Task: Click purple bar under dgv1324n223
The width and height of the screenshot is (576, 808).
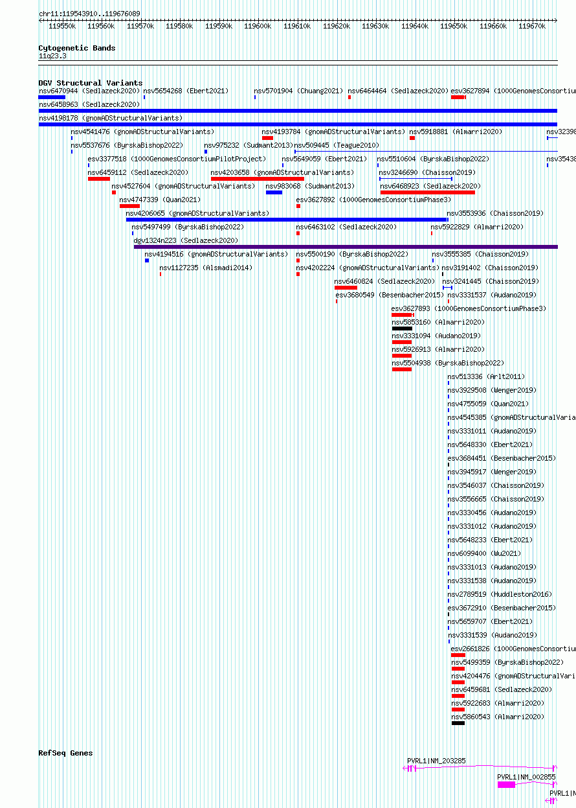Action: pos(346,247)
